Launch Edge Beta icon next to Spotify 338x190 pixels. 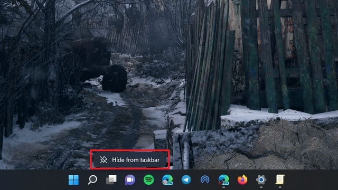coord(167,179)
